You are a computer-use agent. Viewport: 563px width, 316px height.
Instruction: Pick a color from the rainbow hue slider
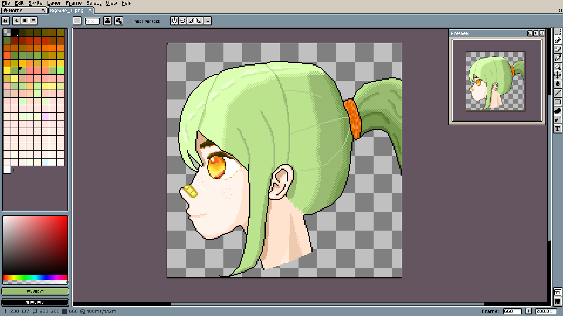(35, 277)
